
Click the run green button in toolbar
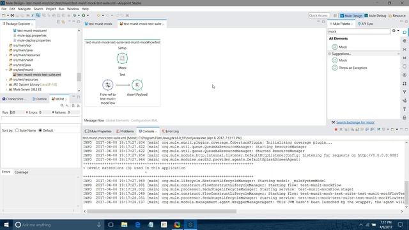click(84, 15)
